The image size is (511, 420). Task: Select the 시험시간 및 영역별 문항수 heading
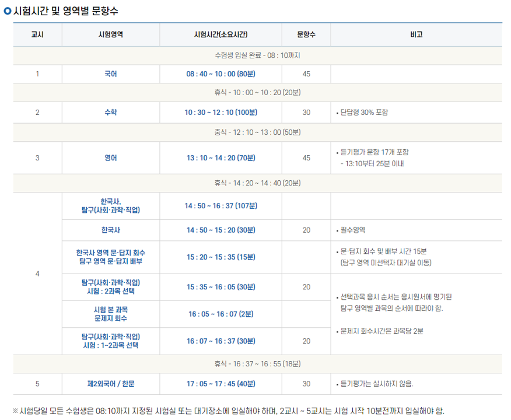(64, 10)
